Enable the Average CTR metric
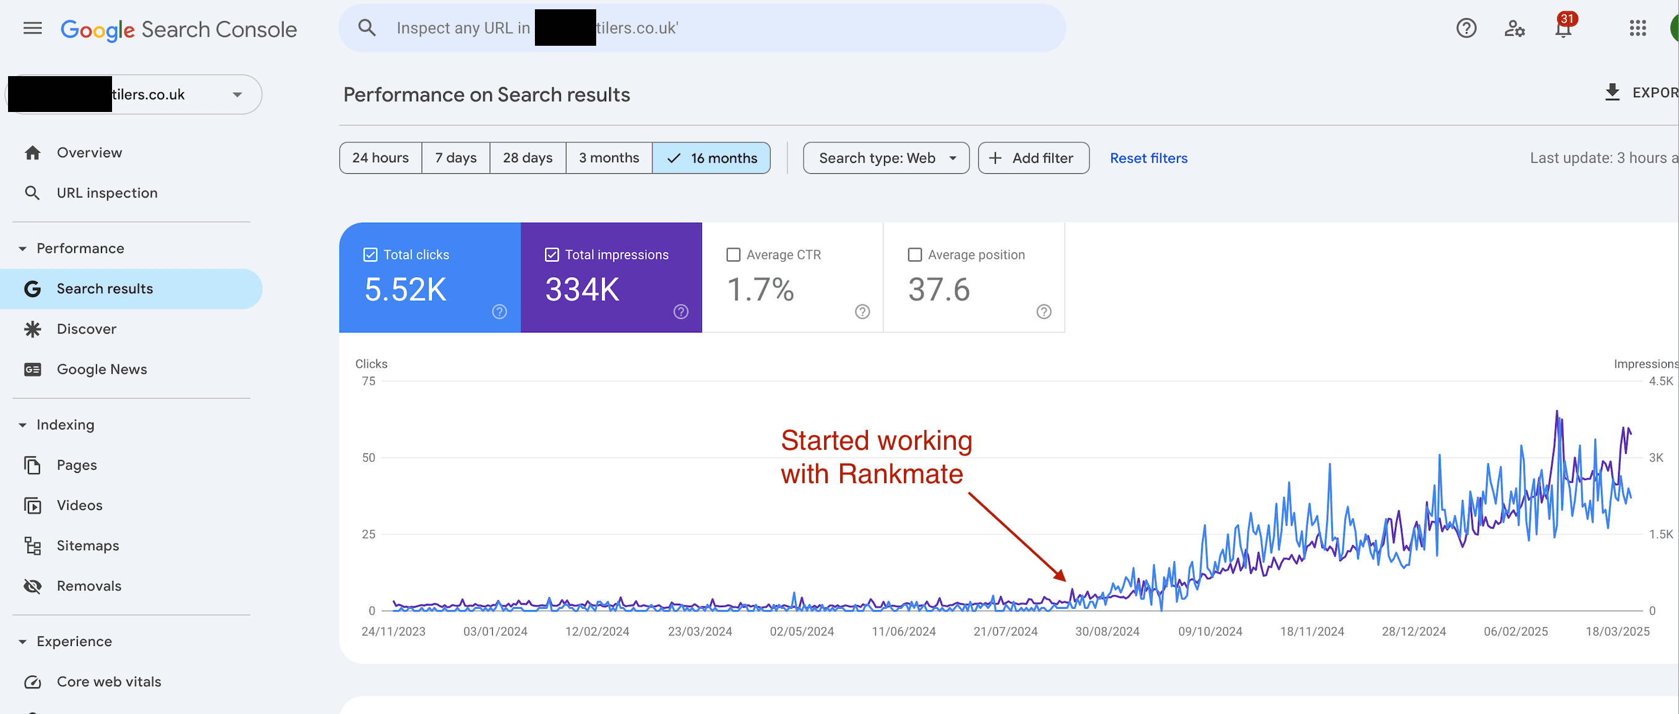1679x714 pixels. coord(734,255)
